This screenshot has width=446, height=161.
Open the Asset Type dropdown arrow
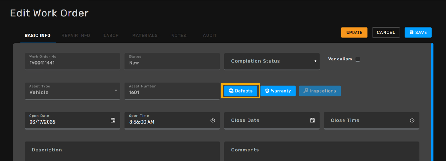point(116,91)
